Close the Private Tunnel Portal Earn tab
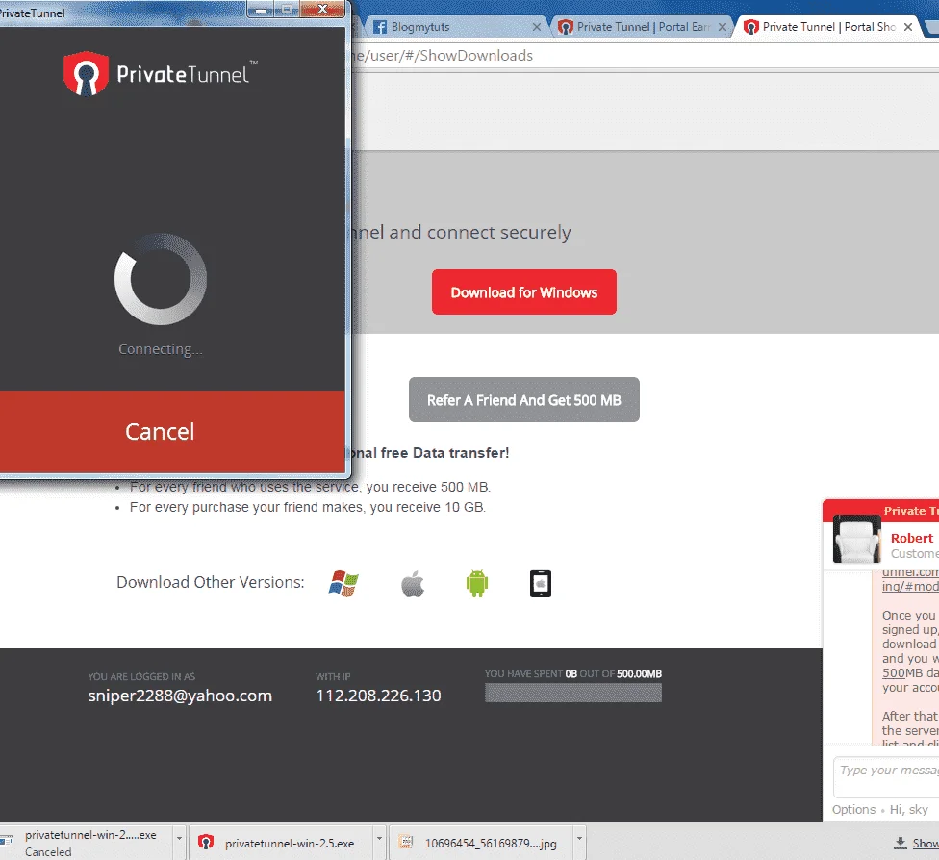This screenshot has width=939, height=860. click(723, 27)
